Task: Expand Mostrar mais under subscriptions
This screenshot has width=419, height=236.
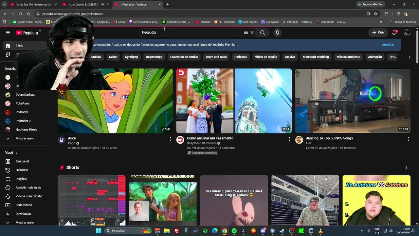Action: 25,138
